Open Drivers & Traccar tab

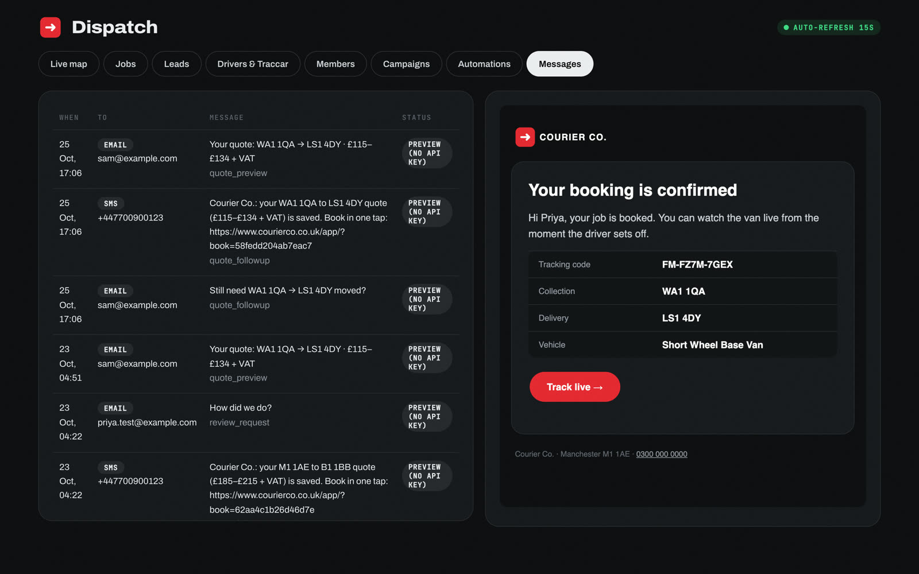point(253,64)
